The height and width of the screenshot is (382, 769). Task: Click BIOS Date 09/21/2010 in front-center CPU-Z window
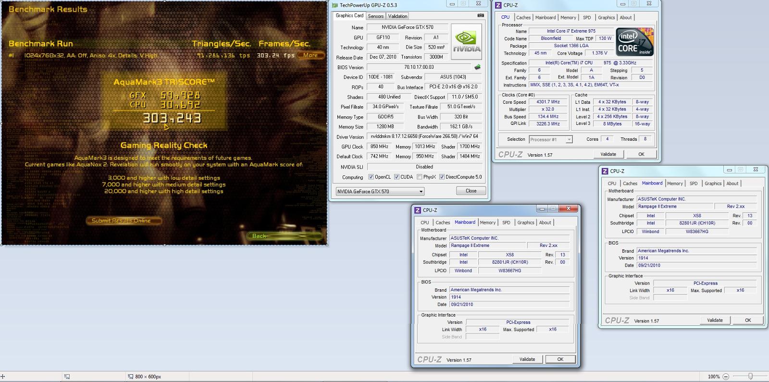509,305
